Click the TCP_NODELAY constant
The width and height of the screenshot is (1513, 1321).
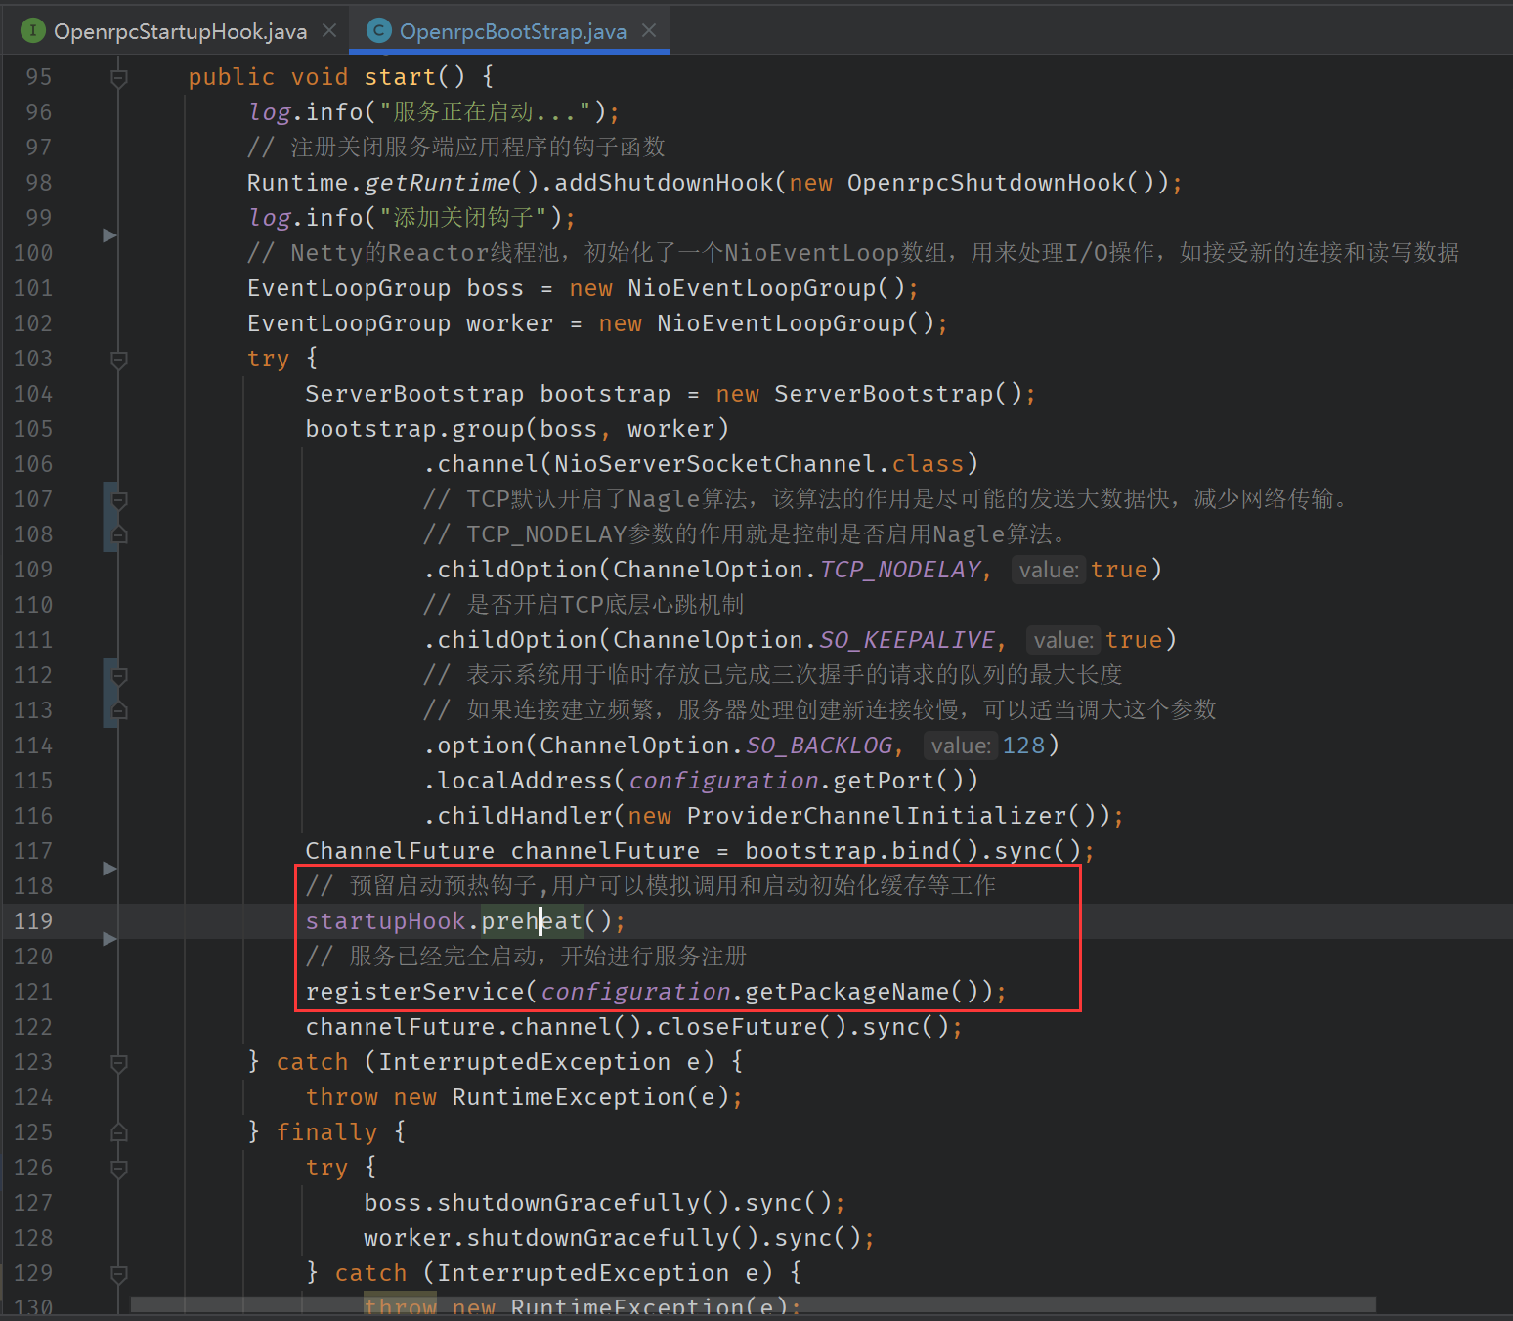pos(899,570)
